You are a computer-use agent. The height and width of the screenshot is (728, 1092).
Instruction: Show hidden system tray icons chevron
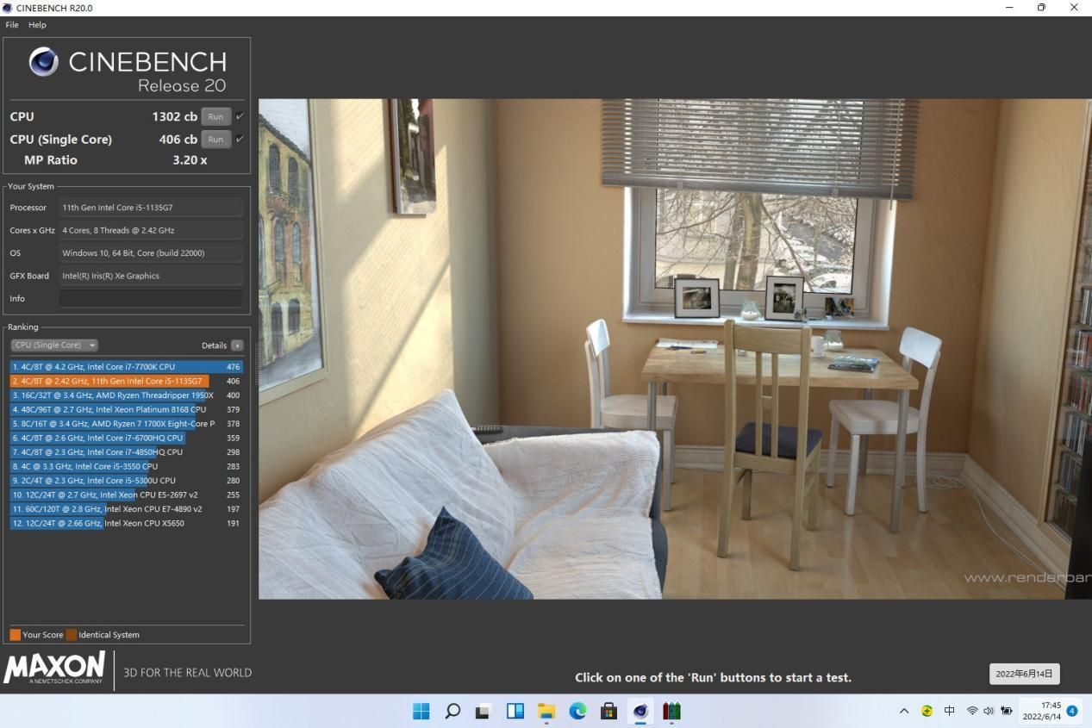click(904, 712)
